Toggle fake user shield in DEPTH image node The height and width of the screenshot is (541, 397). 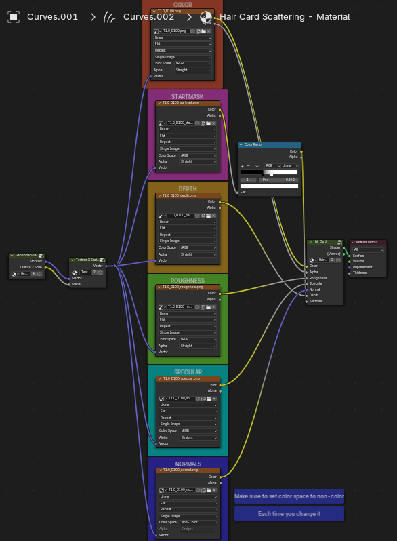(198, 216)
